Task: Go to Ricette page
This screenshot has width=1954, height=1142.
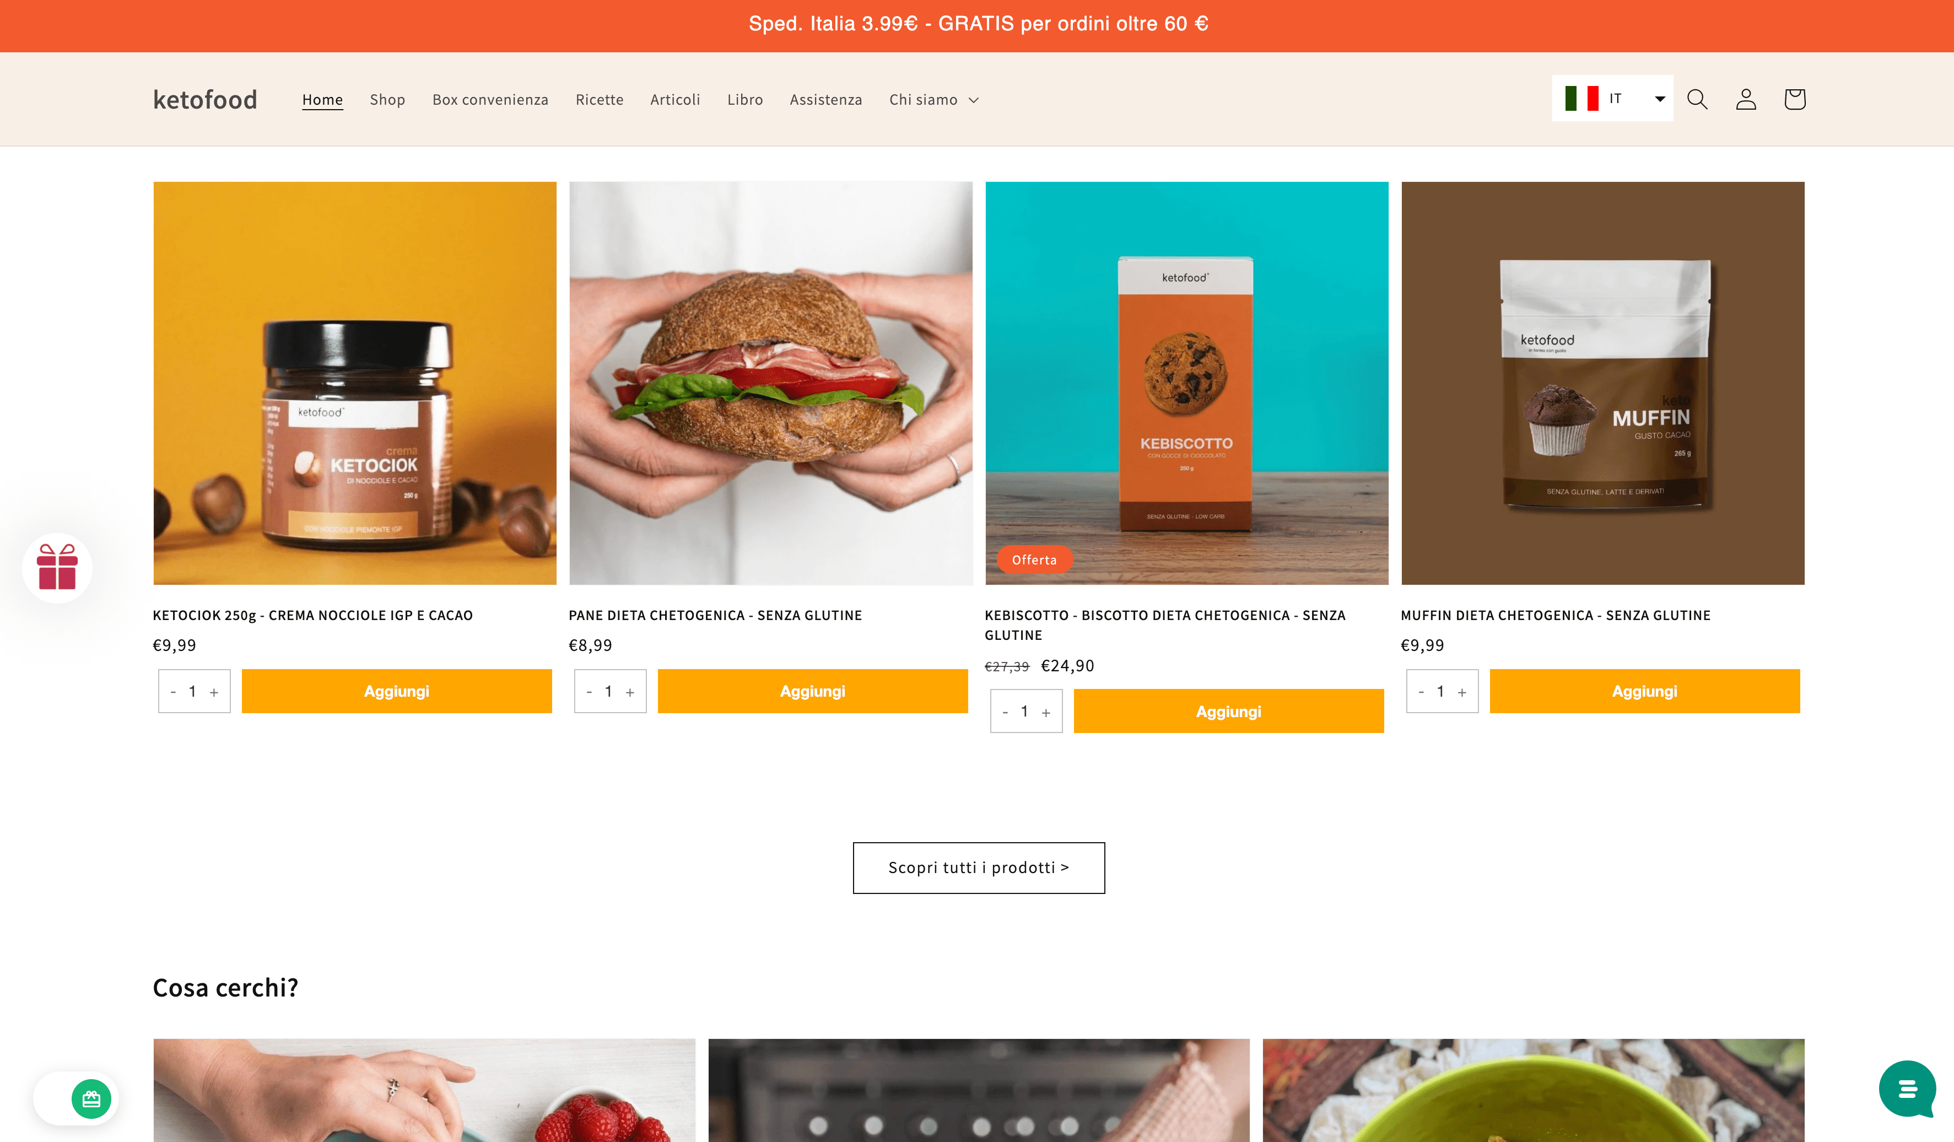Action: coord(598,99)
